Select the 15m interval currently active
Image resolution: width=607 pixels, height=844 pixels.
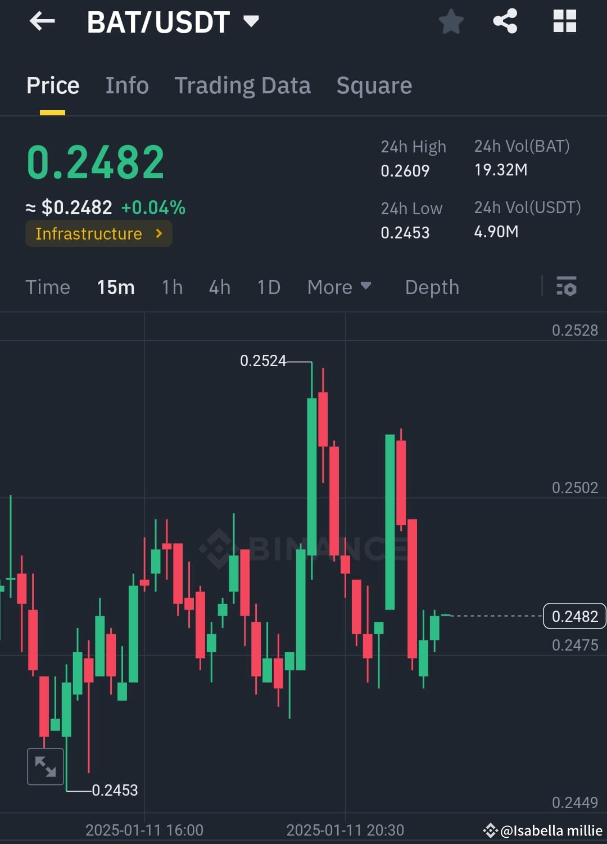[x=116, y=287]
